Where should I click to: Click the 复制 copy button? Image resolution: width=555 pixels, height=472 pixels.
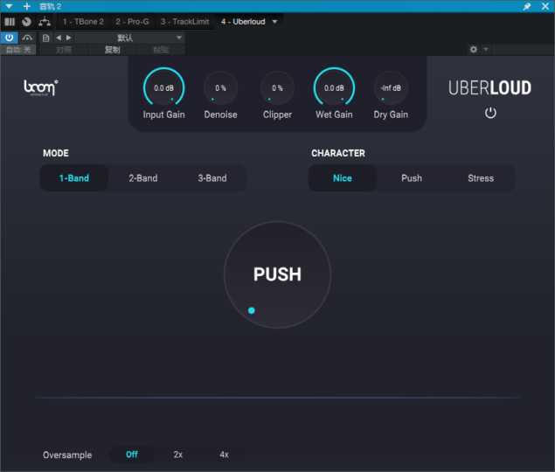pyautogui.click(x=113, y=50)
